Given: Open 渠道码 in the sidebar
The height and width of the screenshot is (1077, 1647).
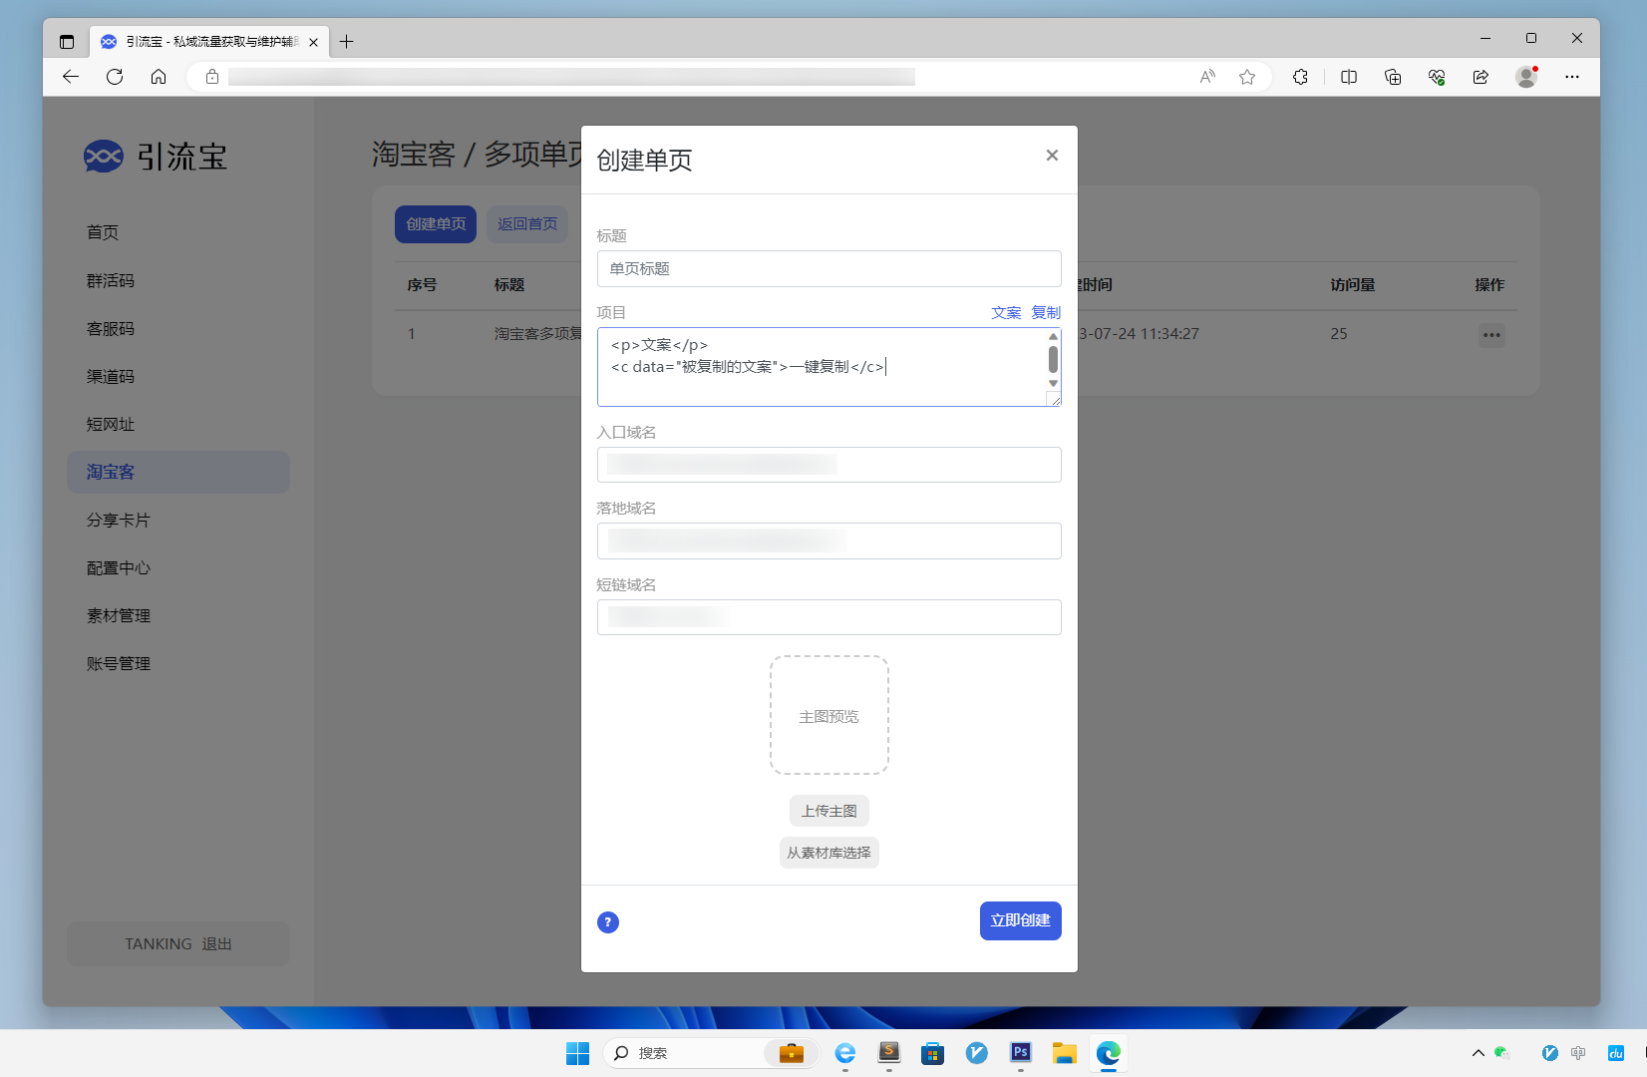Looking at the screenshot, I should (x=111, y=376).
